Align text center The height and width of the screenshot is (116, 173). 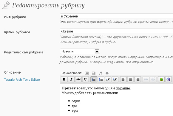tap(130, 79)
